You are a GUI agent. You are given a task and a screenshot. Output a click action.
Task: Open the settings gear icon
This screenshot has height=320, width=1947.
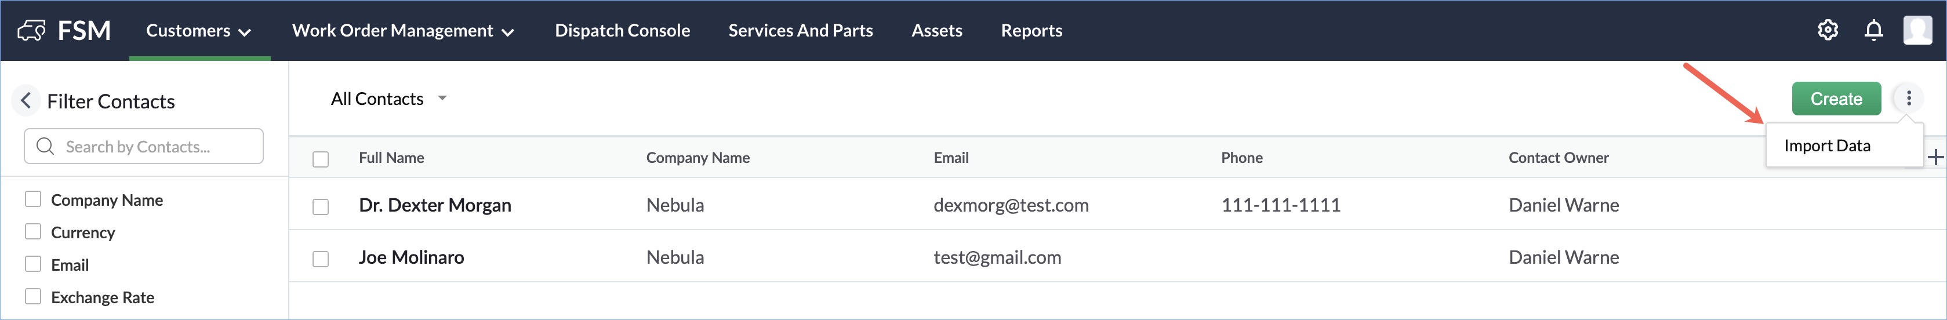(x=1828, y=30)
